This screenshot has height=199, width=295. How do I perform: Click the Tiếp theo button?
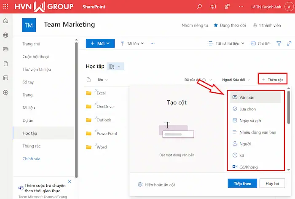pyautogui.click(x=242, y=184)
